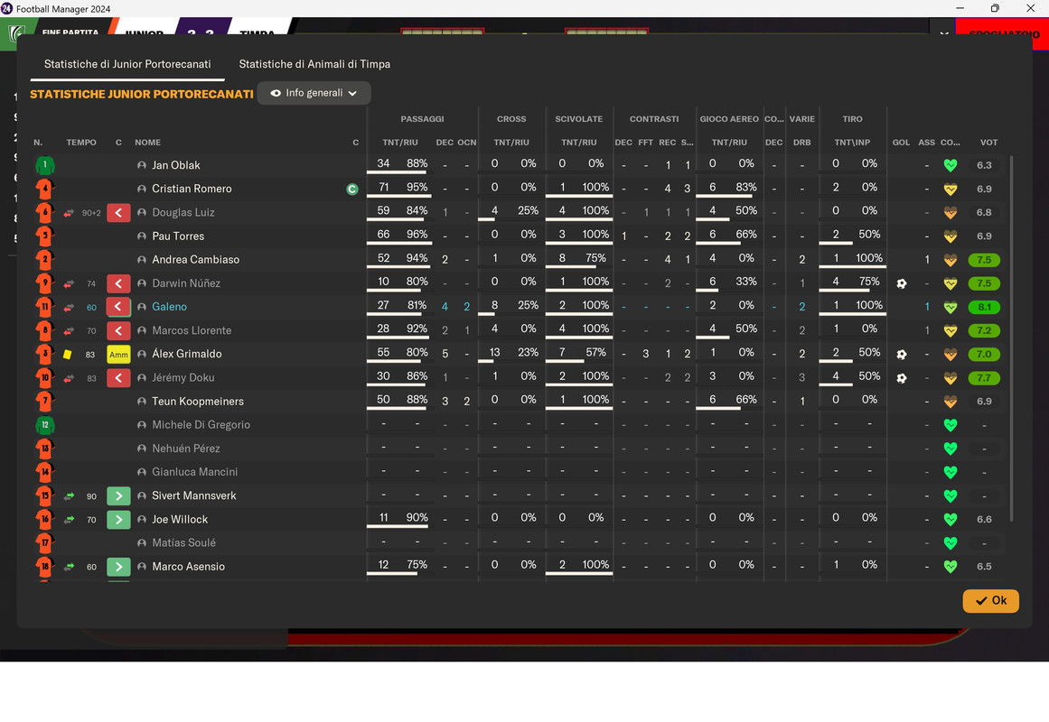
Task: Open Matías Soulé's player profile
Action: [x=184, y=542]
